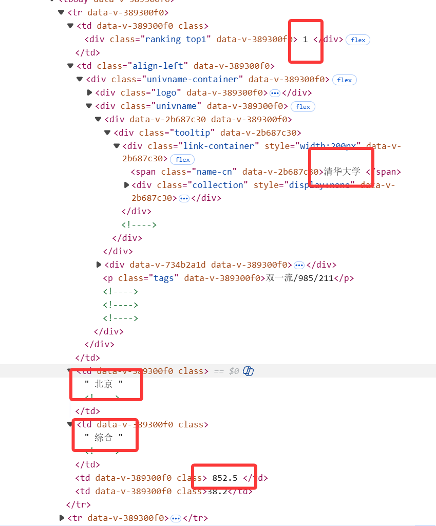436x526 pixels.
Task: Select the "logo" class value
Action: pos(166,92)
